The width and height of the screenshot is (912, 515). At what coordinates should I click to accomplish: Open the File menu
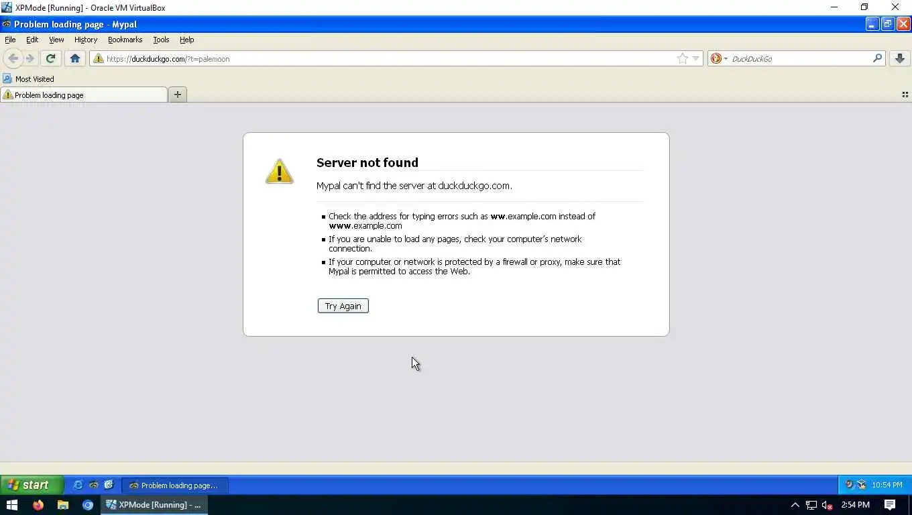(x=10, y=40)
